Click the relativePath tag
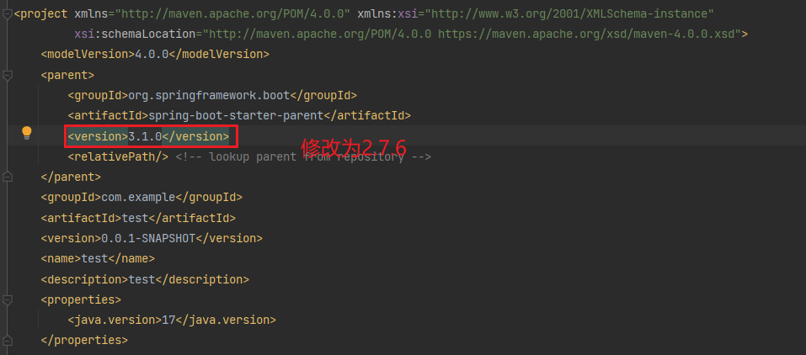This screenshot has width=806, height=355. pyautogui.click(x=118, y=156)
